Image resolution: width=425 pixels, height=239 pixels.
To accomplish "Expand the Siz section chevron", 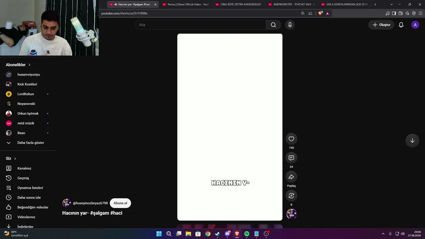I will [x=15, y=159].
